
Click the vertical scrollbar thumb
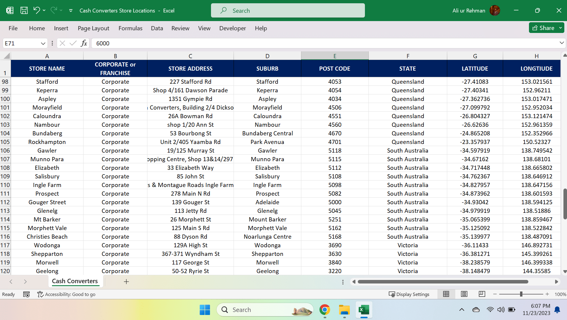565,204
